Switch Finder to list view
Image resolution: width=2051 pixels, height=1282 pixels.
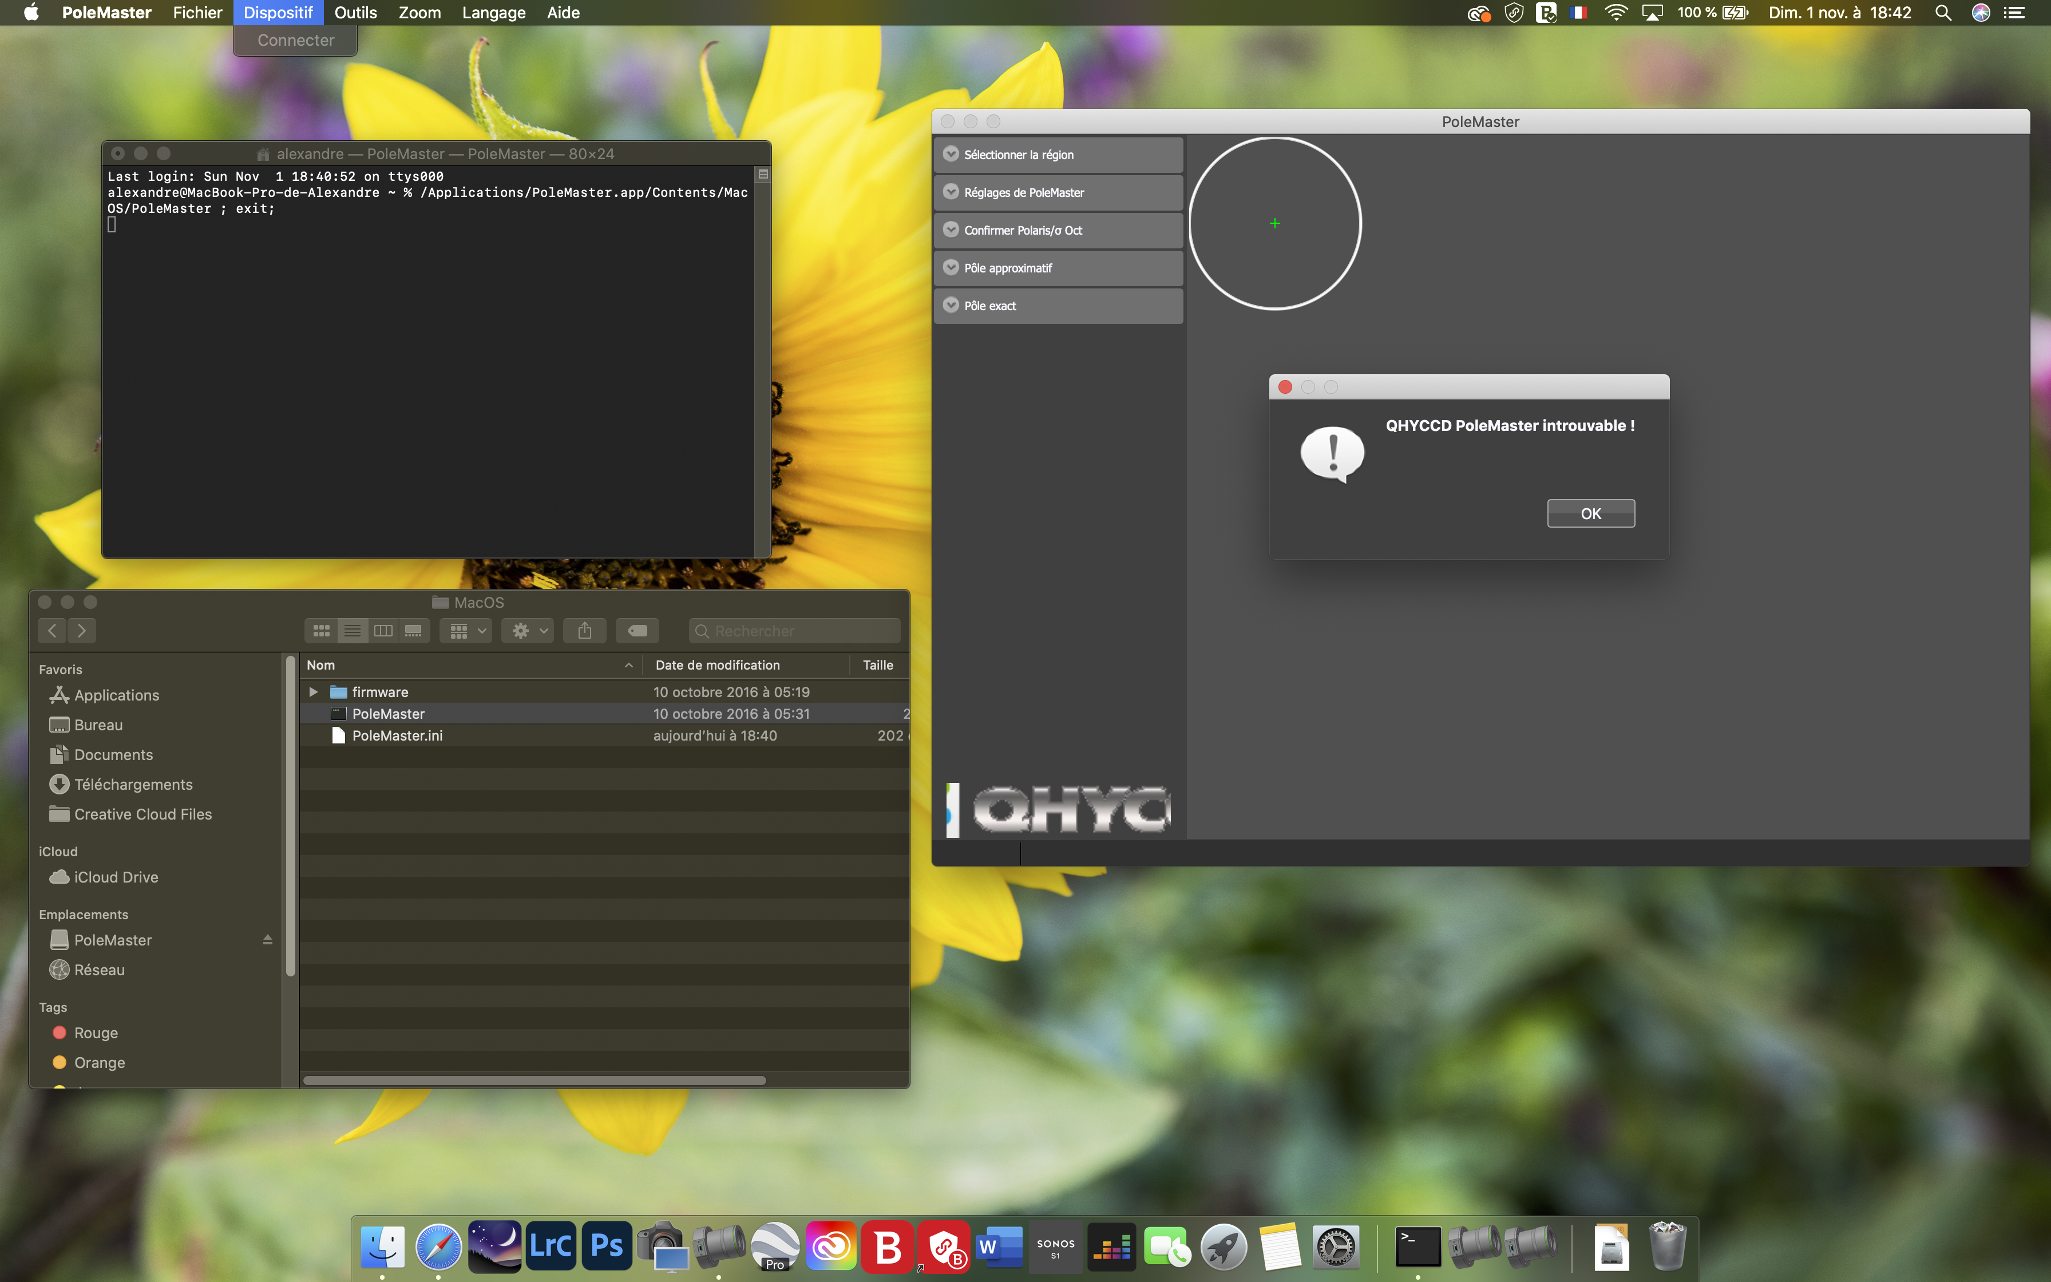(352, 631)
